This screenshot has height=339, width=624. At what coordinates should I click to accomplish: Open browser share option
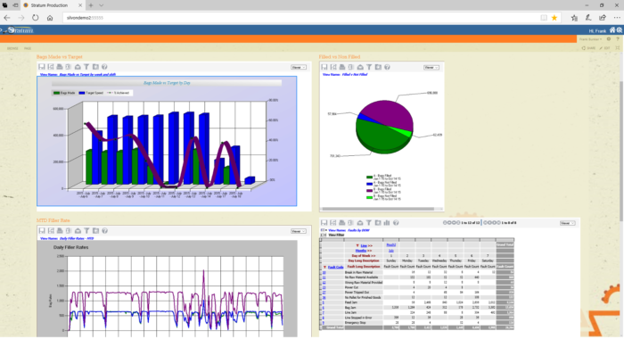(x=603, y=18)
